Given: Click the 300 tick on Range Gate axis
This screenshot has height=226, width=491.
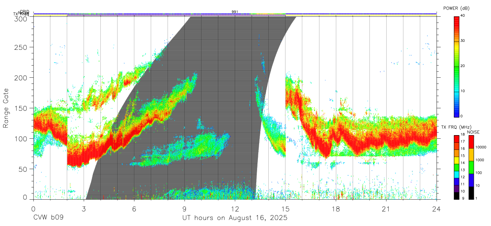Looking at the screenshot, I should click(x=20, y=18).
